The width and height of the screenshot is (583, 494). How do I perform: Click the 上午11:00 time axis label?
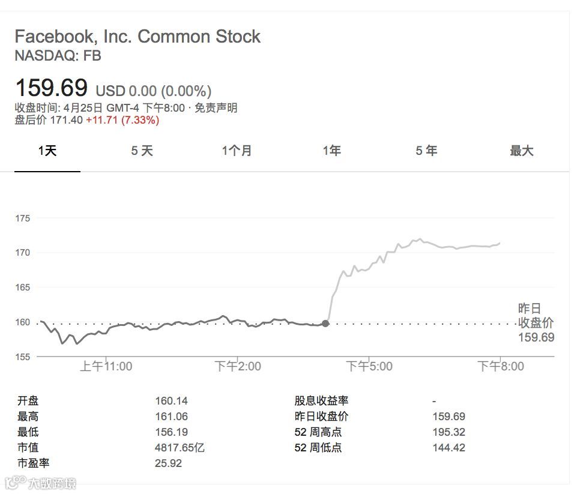[x=106, y=366]
